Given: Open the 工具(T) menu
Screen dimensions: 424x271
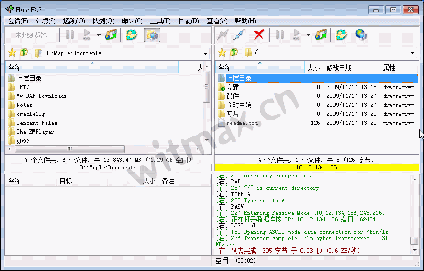Looking at the screenshot, I should pos(160,21).
